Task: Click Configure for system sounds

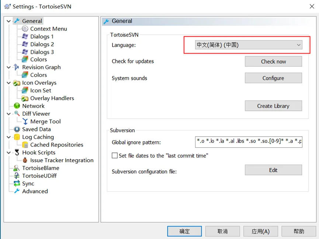Action: (273, 78)
